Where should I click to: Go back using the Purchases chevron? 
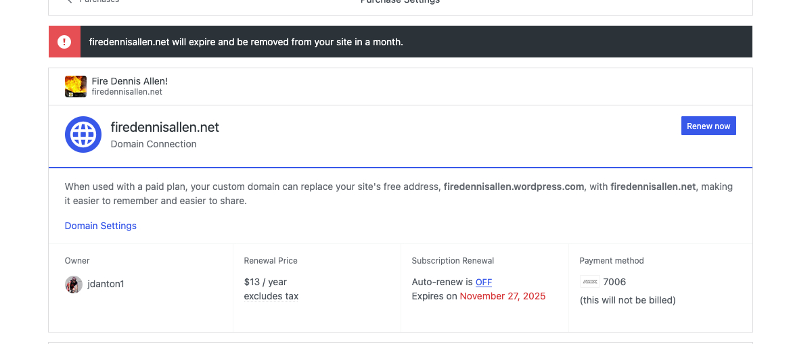[70, 1]
